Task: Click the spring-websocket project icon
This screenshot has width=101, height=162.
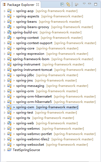Action: [x=9, y=145]
